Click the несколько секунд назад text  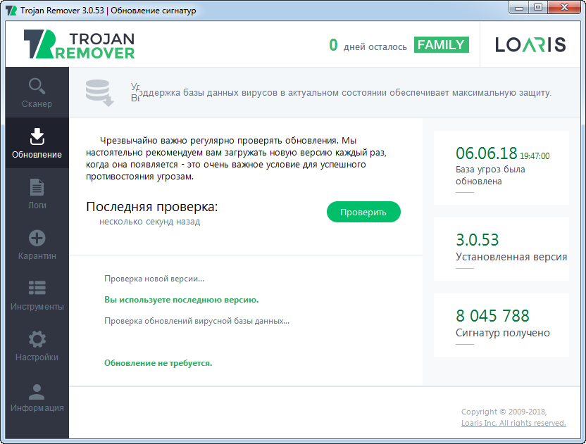149,222
